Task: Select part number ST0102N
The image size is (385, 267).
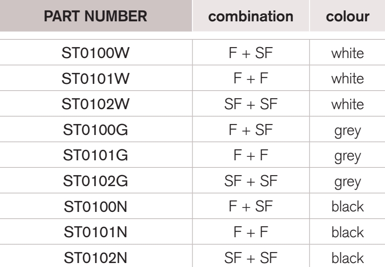Action: [x=96, y=258]
